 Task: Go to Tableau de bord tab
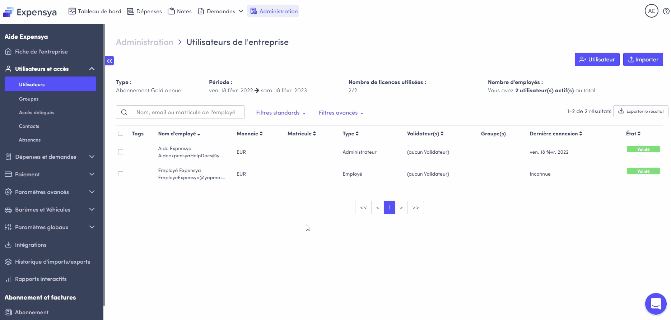95,11
